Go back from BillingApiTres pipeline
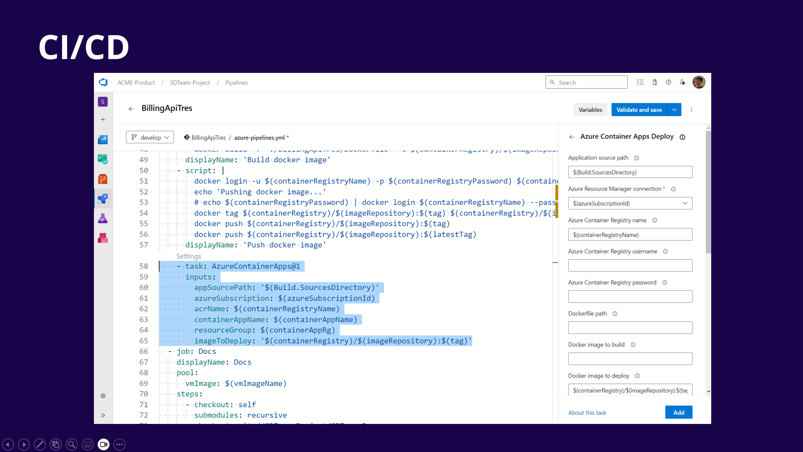The image size is (803, 452). (131, 109)
